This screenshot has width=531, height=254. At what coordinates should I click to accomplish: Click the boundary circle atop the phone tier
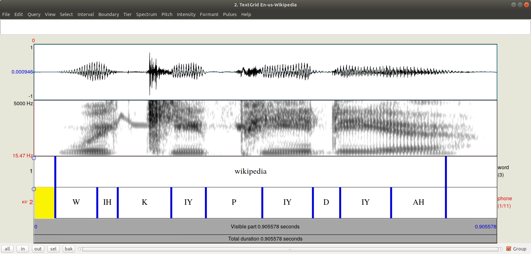pyautogui.click(x=34, y=189)
